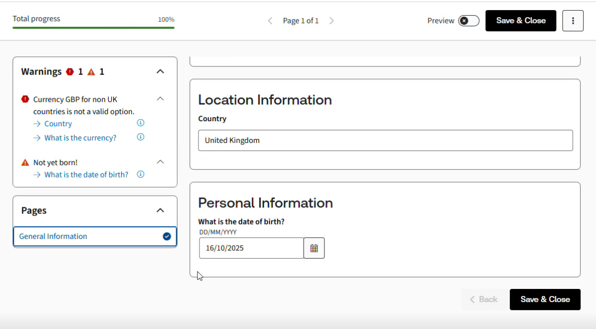Focus the date of birth input field
Viewport: 596px width, 329px height.
(x=251, y=248)
